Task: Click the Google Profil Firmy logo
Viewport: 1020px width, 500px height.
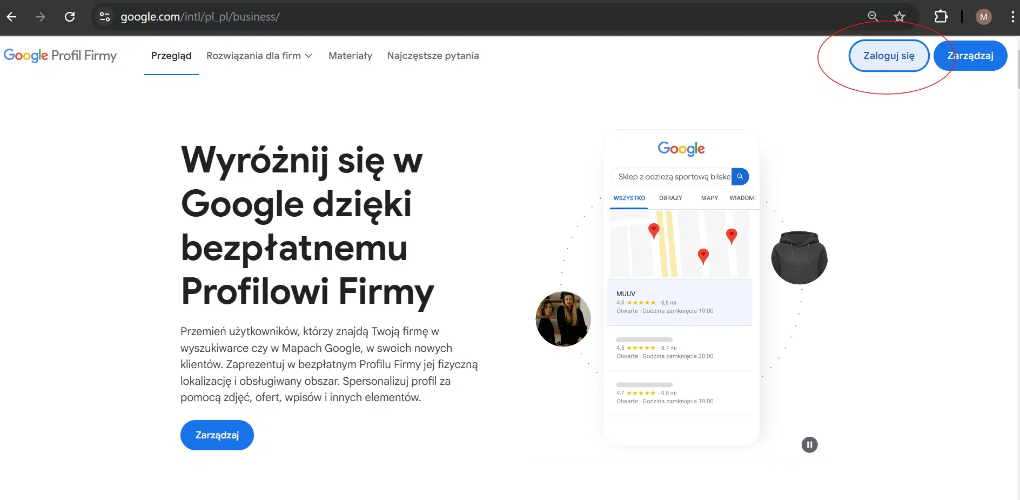Action: pos(60,56)
